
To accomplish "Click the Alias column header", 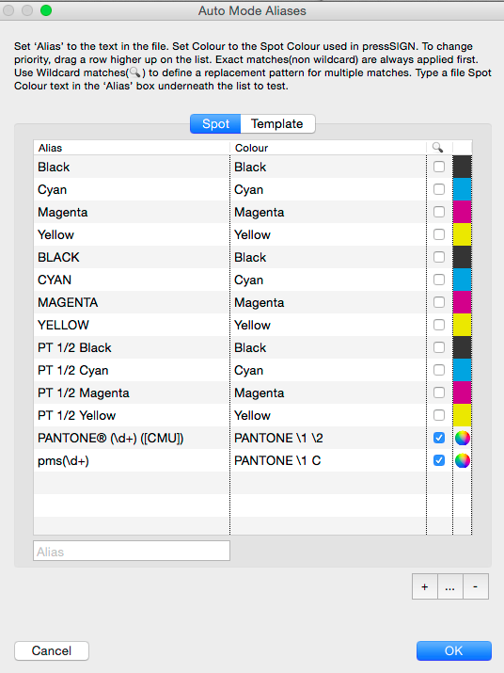I will [132, 148].
